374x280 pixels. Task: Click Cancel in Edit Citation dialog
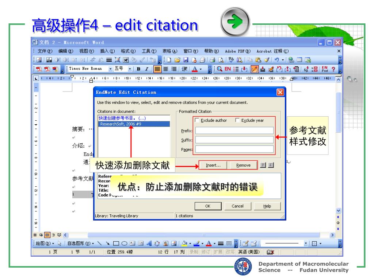coord(237,206)
